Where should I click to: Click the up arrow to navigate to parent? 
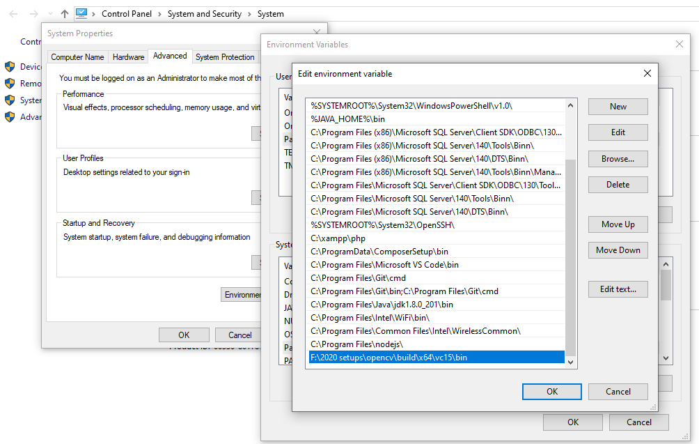[64, 13]
